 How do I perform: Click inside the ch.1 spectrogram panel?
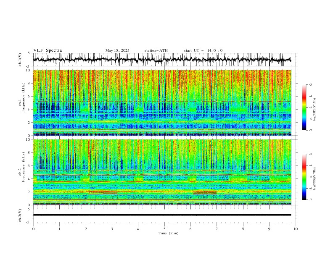162,102
